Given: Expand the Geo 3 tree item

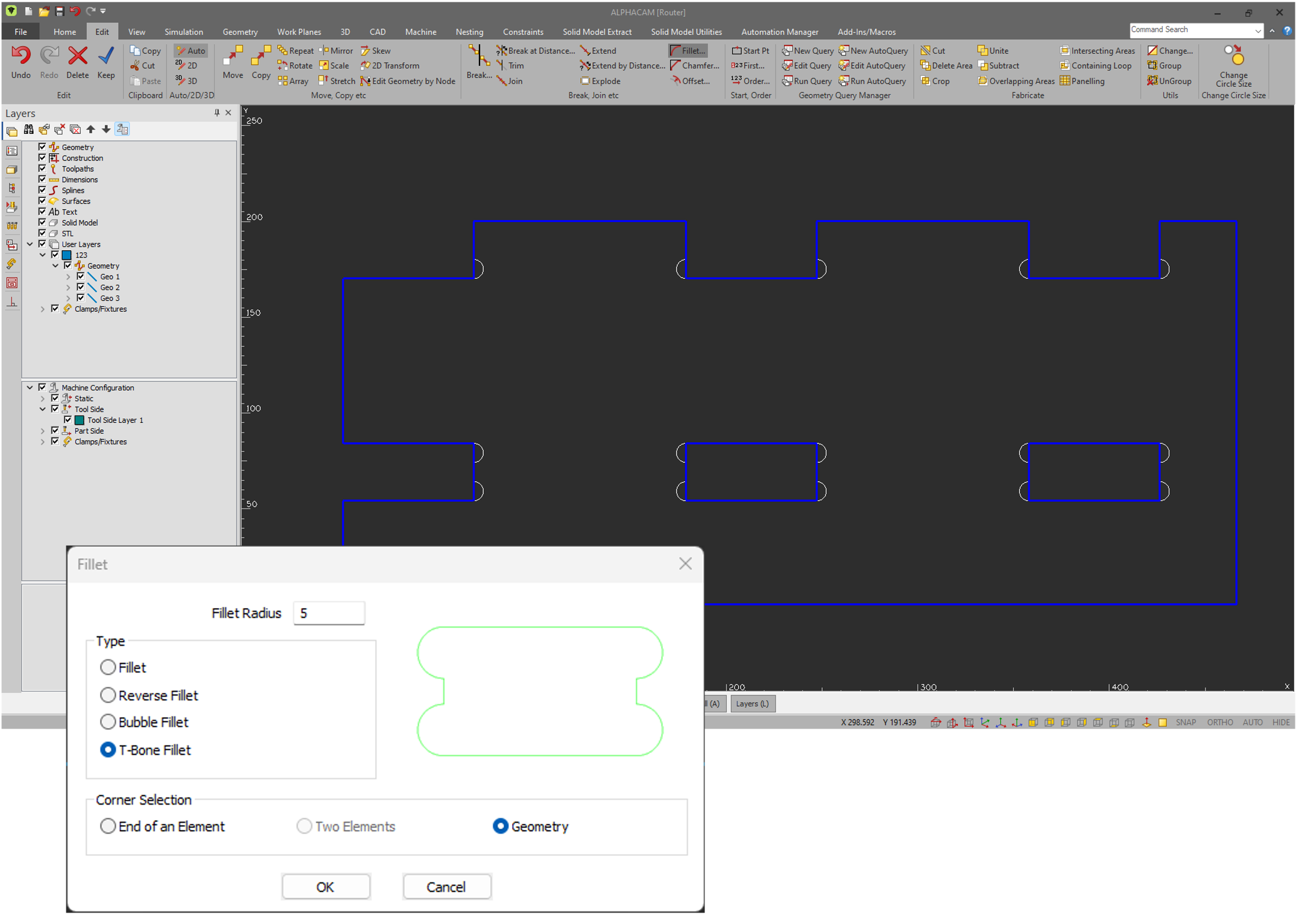Looking at the screenshot, I should (x=68, y=298).
